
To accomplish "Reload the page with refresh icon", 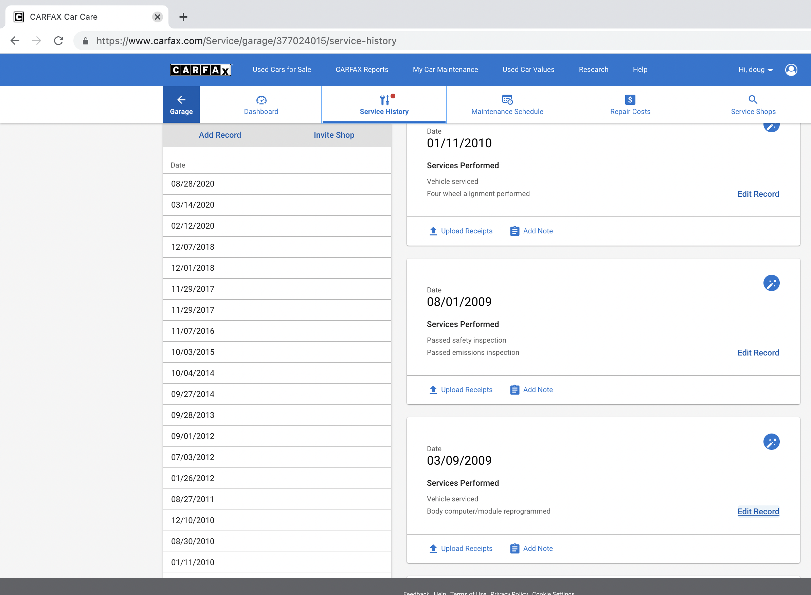I will pos(58,41).
